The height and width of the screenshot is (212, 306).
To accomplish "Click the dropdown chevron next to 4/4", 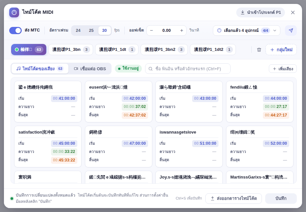I will (x=275, y=31).
